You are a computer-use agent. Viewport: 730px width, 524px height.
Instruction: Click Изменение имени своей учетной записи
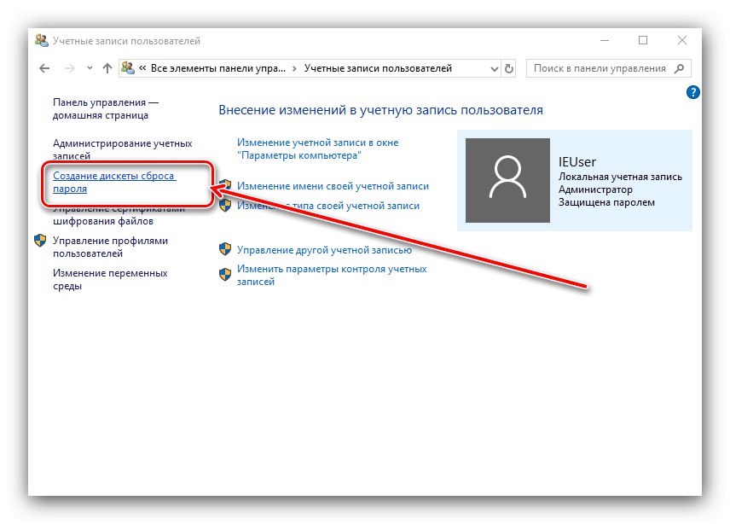point(333,185)
